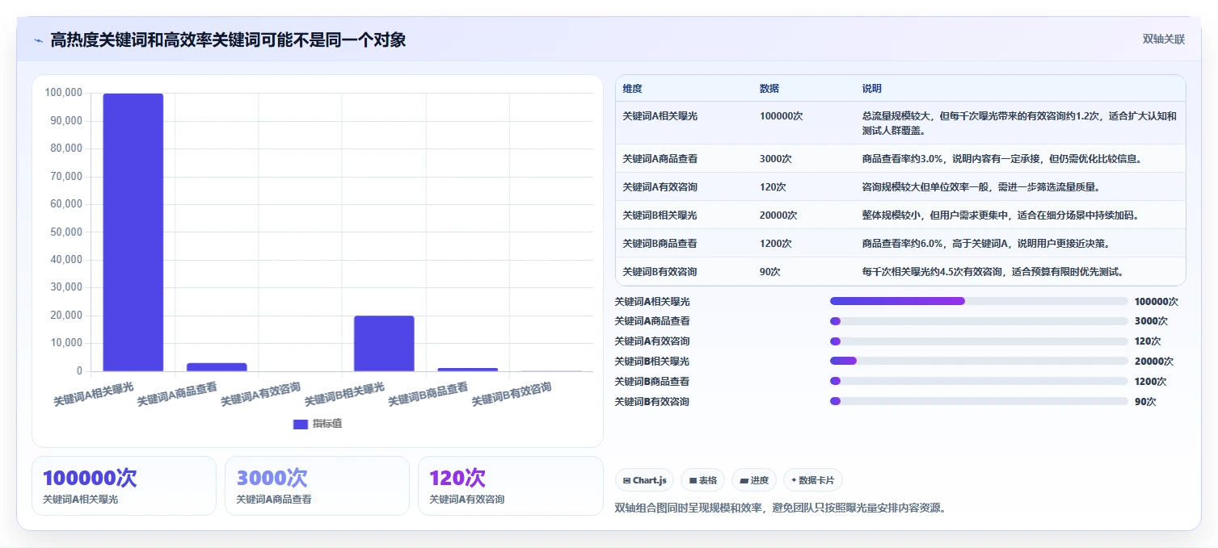The width and height of the screenshot is (1218, 548).
Task: Open the purple 120次 data card
Action: 511,486
